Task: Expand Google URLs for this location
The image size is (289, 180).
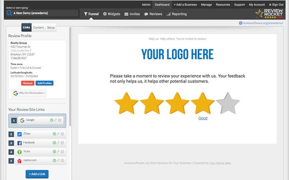Action: 29,93
